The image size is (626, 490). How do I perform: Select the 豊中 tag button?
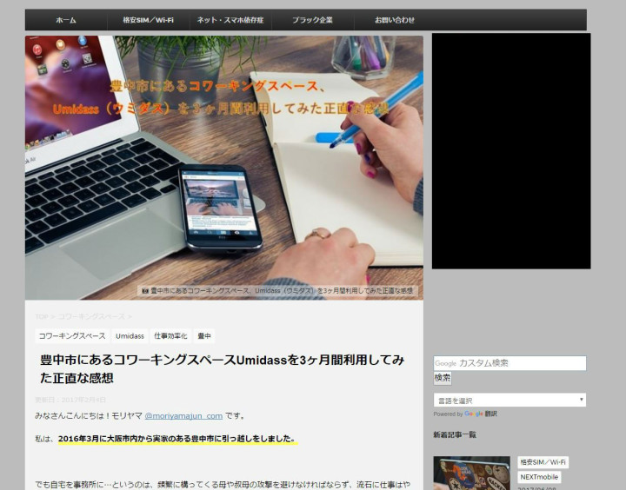pos(204,336)
